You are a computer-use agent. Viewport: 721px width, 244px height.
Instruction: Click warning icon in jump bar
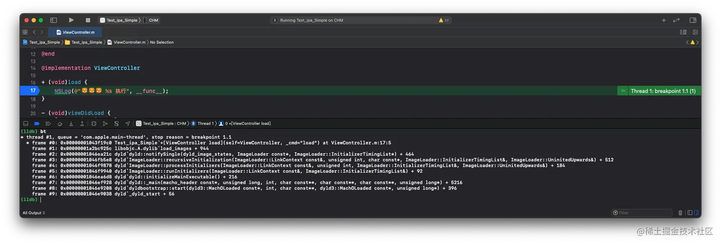click(692, 42)
